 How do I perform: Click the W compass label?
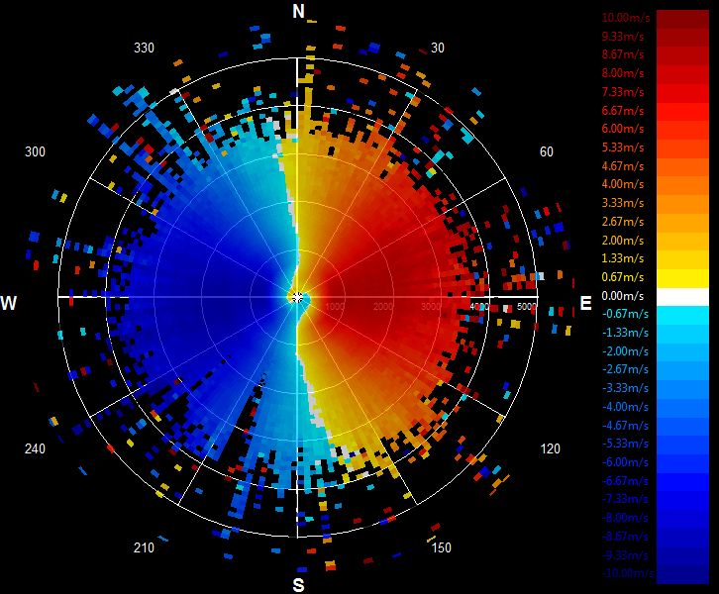9,303
